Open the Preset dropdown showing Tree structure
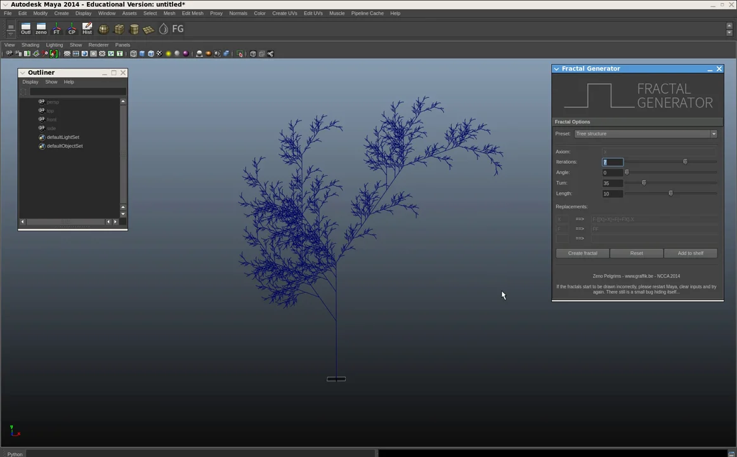737x457 pixels. click(x=646, y=134)
